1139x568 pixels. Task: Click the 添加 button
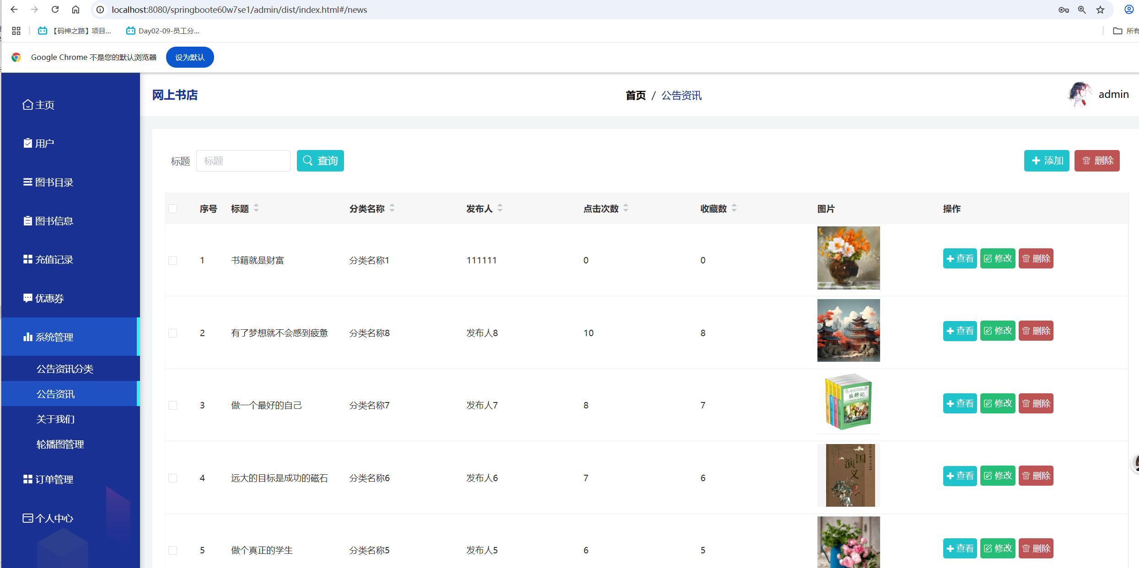coord(1046,161)
